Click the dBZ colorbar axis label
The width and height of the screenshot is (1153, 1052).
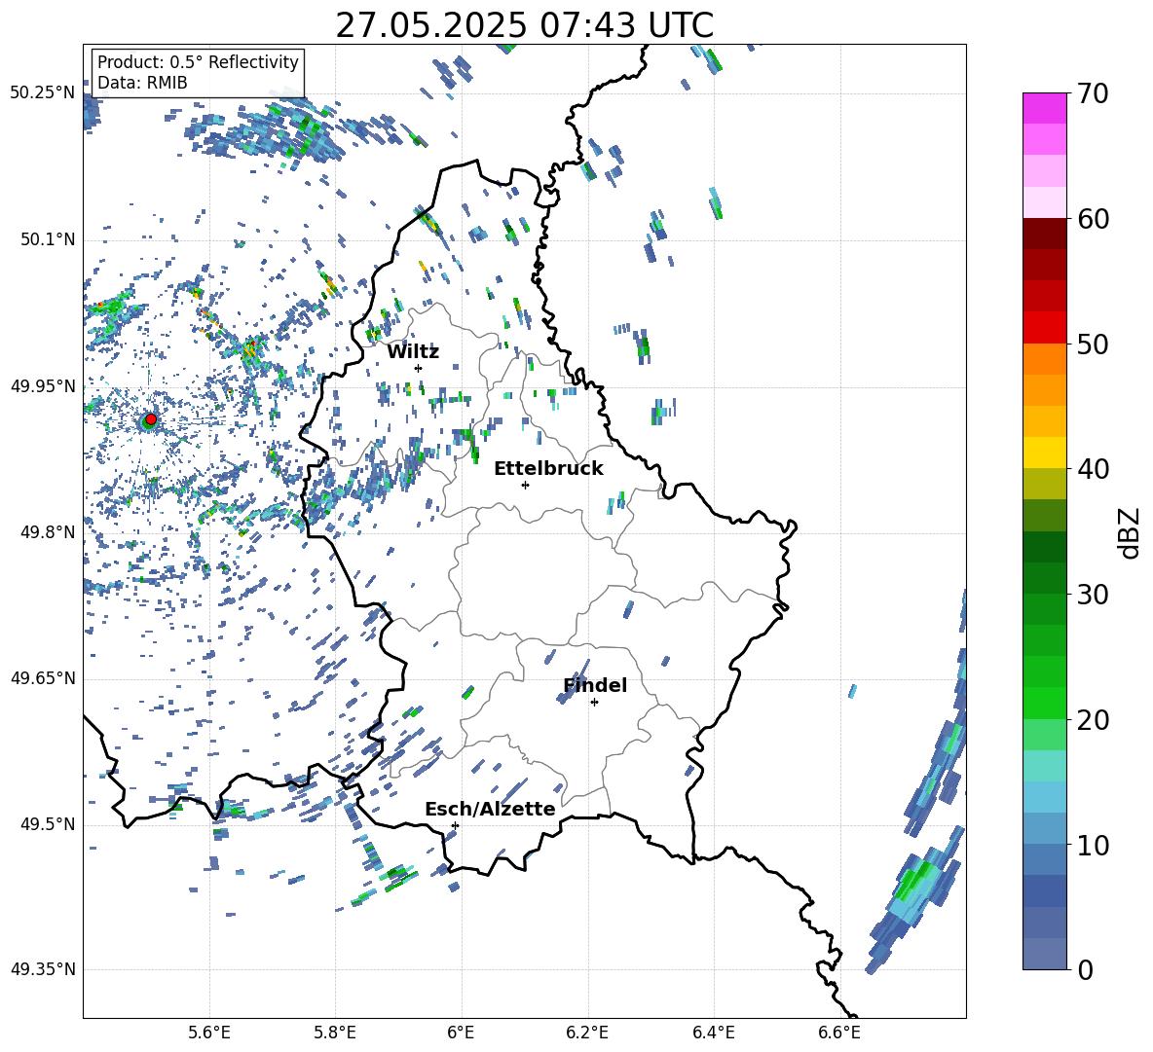click(1131, 532)
